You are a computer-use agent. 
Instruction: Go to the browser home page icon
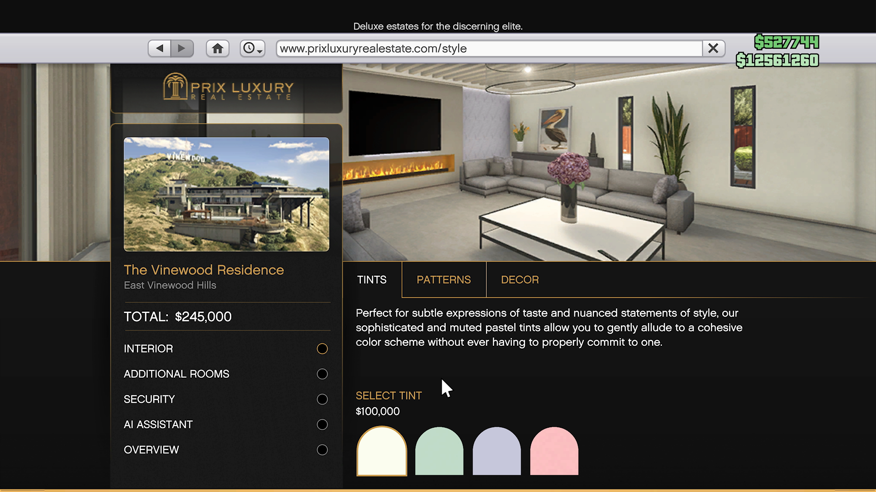click(x=218, y=48)
